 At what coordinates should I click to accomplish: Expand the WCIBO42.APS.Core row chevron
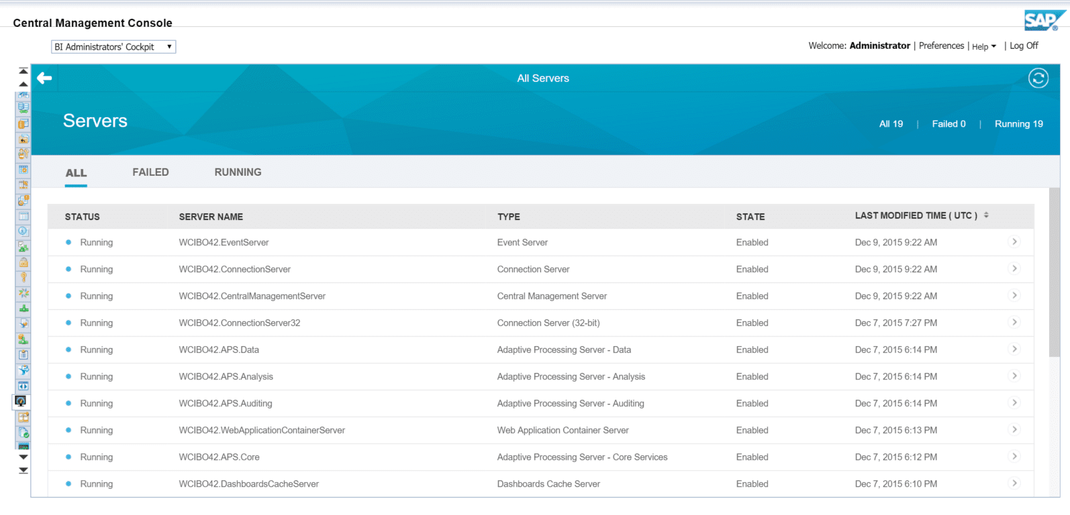click(1014, 456)
